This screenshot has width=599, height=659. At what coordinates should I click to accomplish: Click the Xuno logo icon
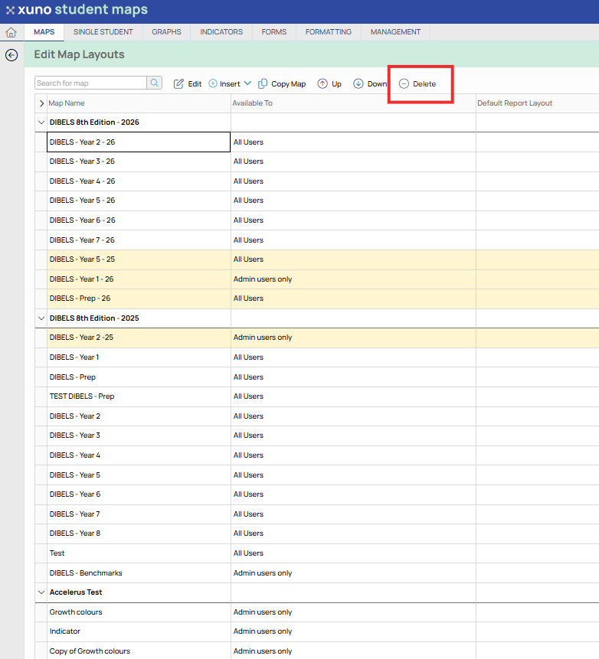10,10
